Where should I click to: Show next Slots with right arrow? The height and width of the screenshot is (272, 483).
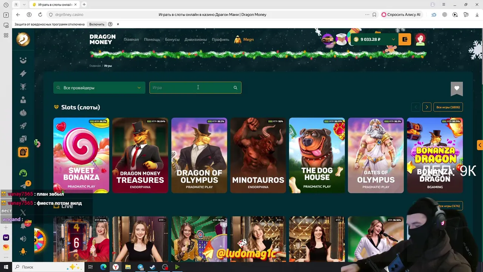(x=427, y=107)
